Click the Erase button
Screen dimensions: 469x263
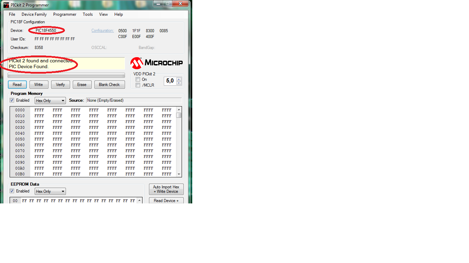pos(82,85)
